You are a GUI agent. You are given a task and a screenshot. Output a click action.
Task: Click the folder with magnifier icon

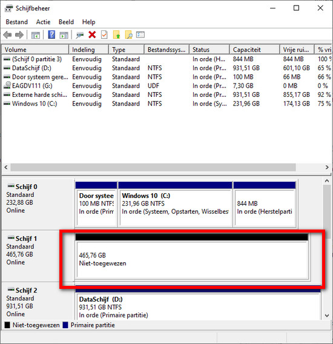pyautogui.click(x=129, y=35)
